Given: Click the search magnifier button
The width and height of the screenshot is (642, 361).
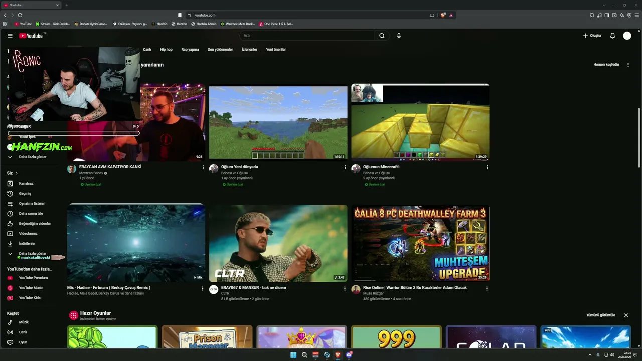Looking at the screenshot, I should click(382, 36).
